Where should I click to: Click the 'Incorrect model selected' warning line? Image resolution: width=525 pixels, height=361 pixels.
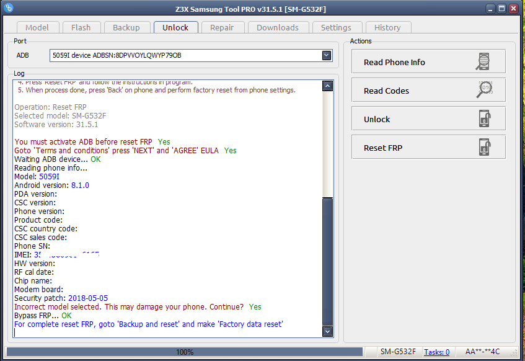coord(138,306)
